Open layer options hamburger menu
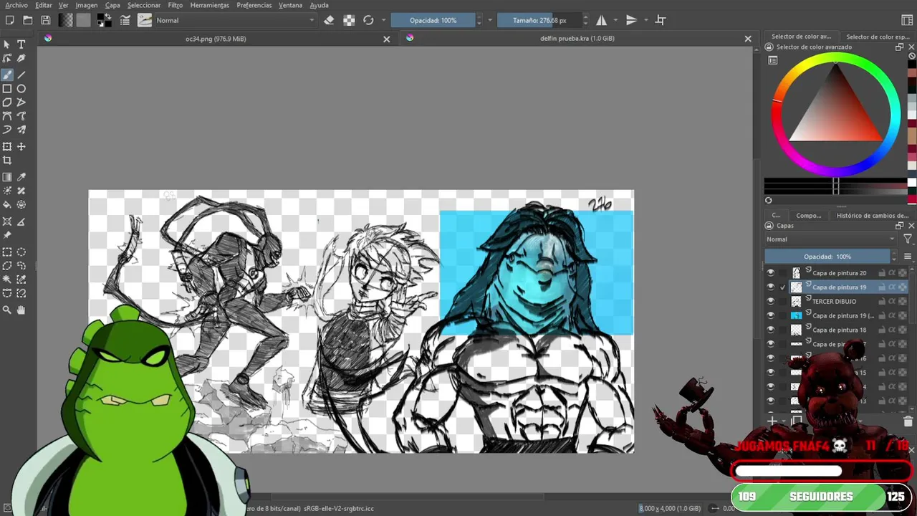Image resolution: width=917 pixels, height=516 pixels. (x=908, y=257)
